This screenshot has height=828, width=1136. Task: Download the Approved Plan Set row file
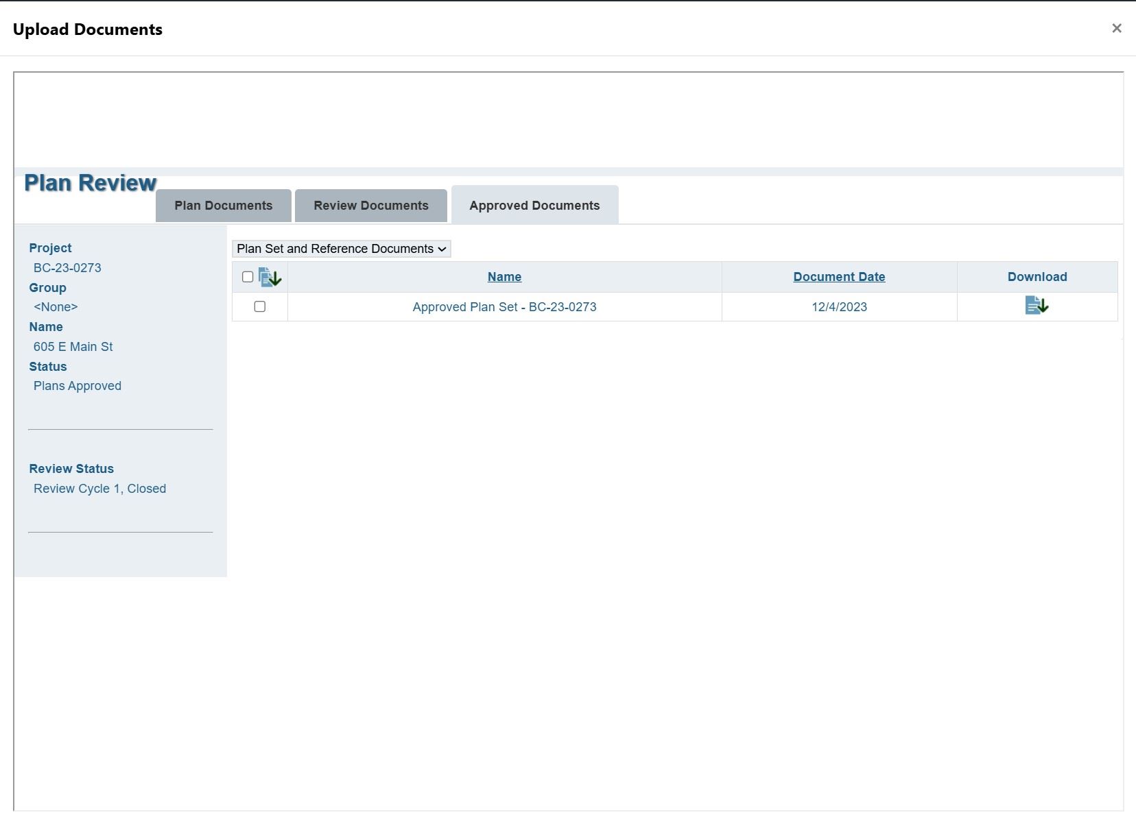pos(1037,306)
